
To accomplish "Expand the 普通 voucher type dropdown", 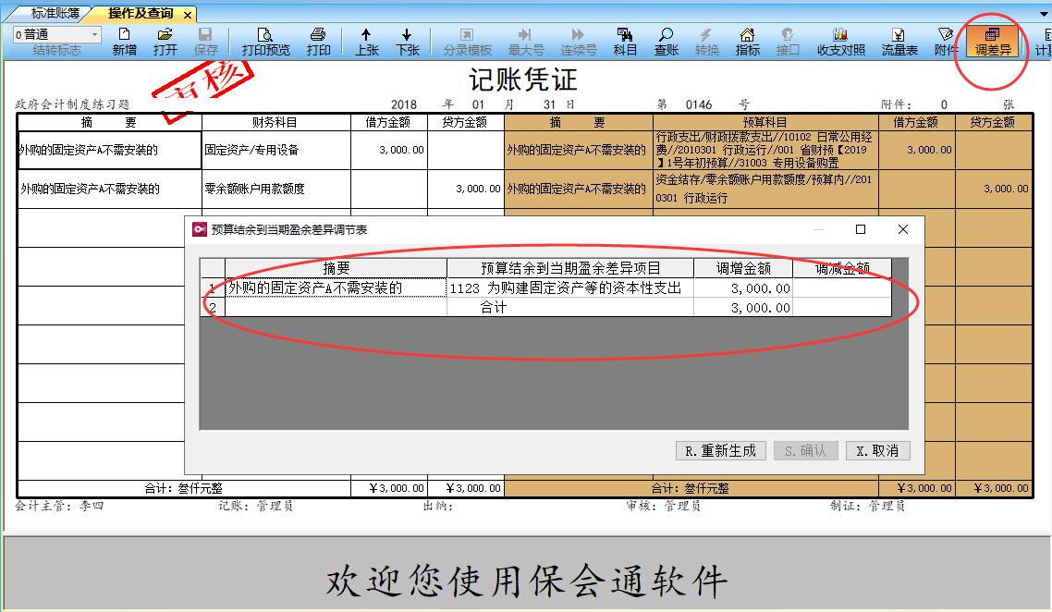I will (95, 34).
